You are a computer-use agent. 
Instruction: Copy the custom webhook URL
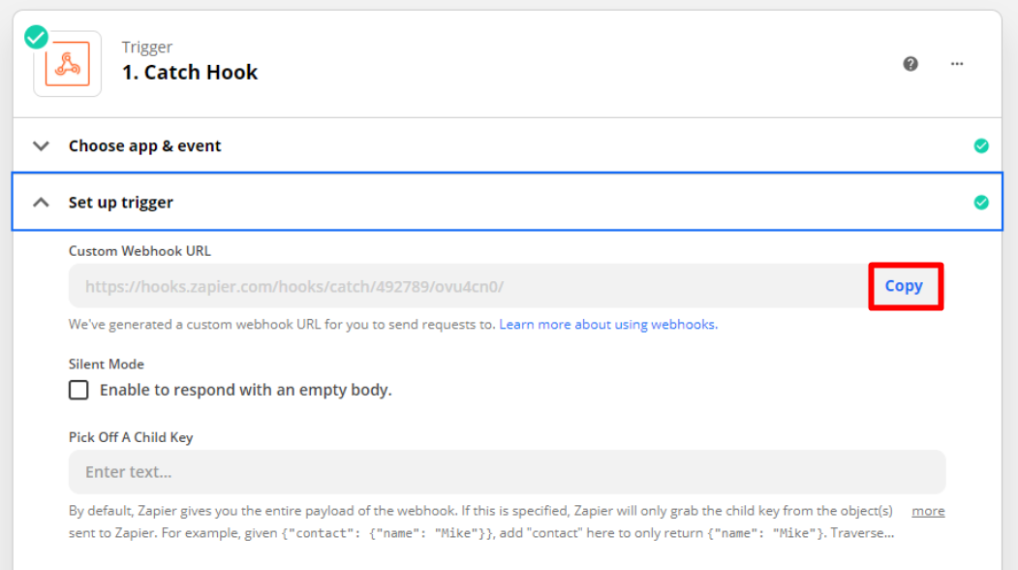(904, 286)
